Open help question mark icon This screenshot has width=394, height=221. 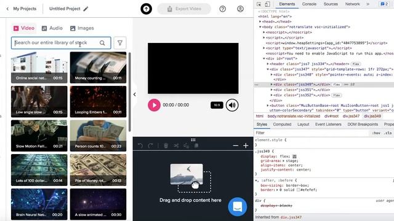(x=223, y=9)
